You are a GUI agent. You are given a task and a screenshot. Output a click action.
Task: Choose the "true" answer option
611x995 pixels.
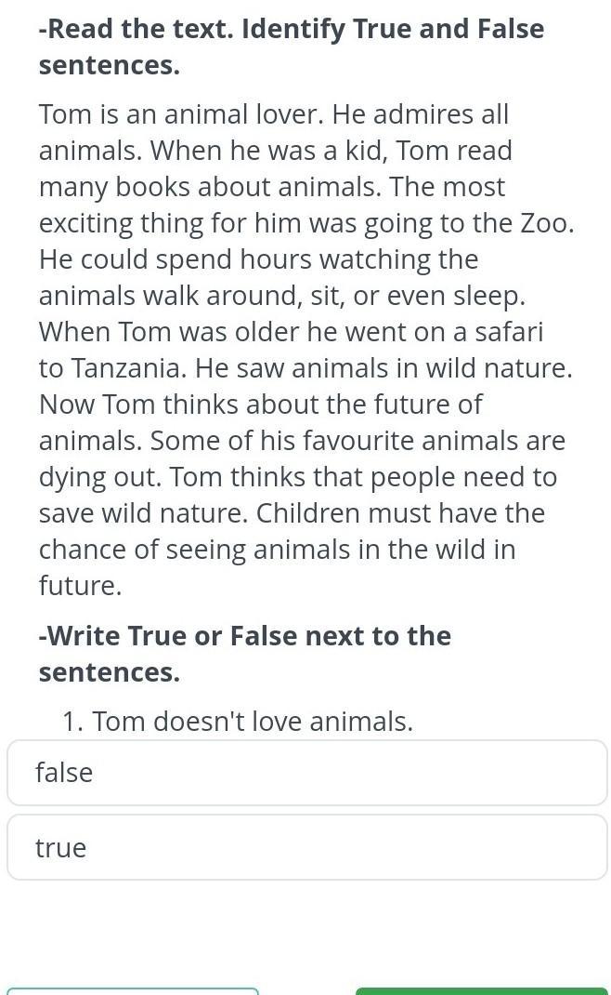[306, 847]
